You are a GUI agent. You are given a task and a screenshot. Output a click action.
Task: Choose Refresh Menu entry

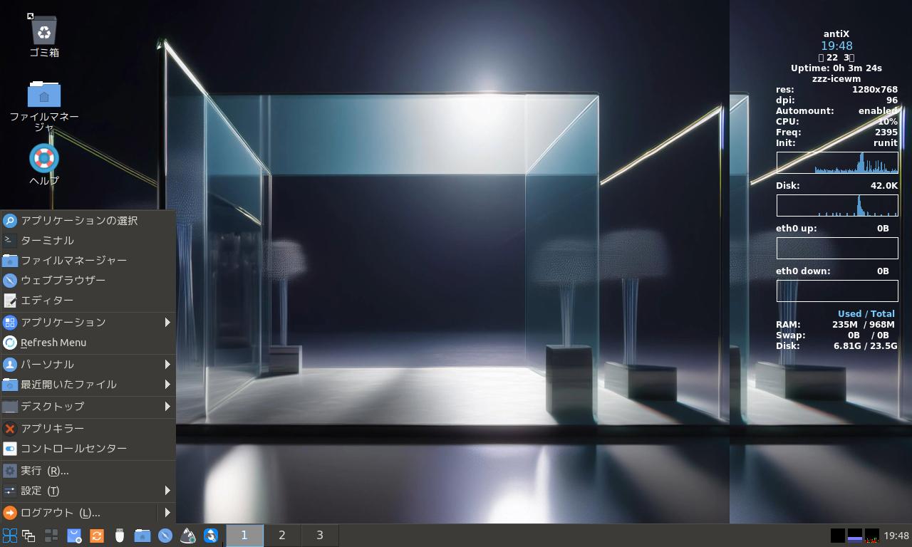pos(53,343)
